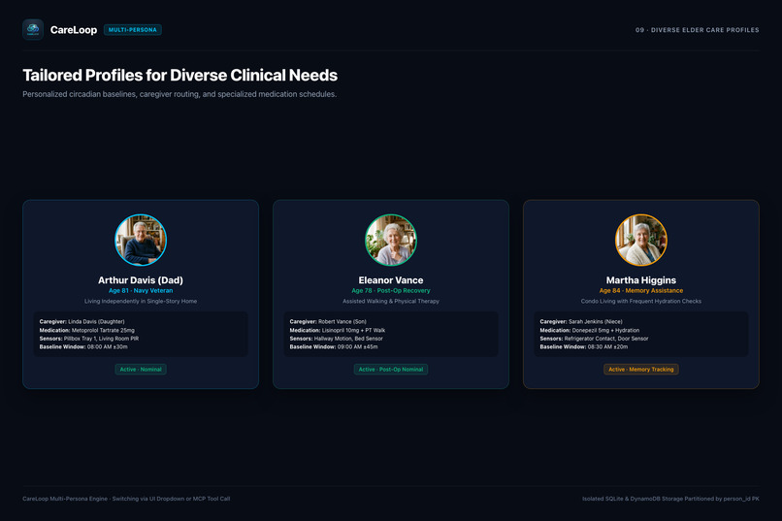
Task: Select the name 'Martha Higgins'
Action: click(x=641, y=280)
